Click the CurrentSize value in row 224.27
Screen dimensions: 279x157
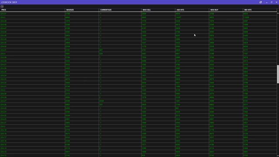(102, 101)
